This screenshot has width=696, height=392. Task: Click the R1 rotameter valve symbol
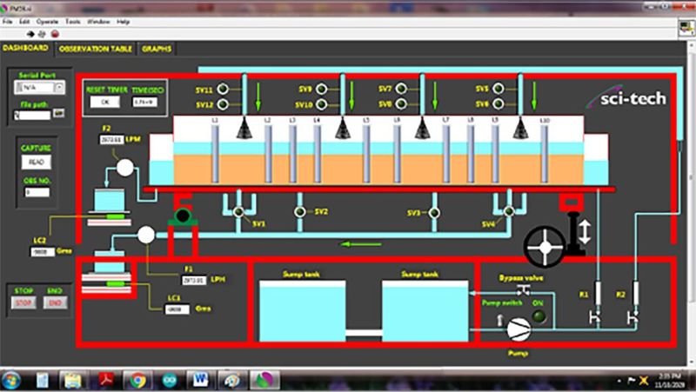[x=598, y=316]
